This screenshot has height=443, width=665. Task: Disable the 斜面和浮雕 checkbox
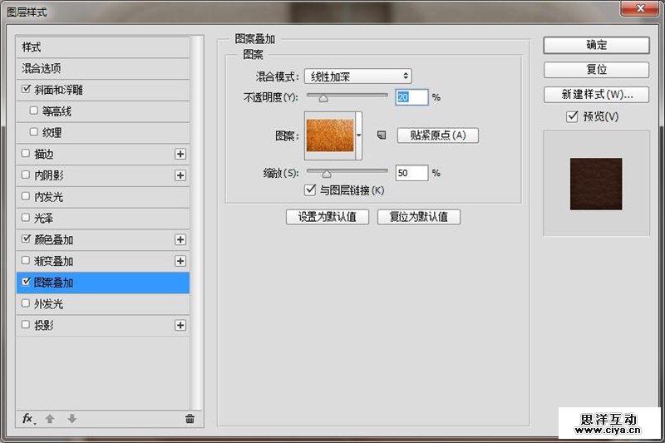[26, 90]
